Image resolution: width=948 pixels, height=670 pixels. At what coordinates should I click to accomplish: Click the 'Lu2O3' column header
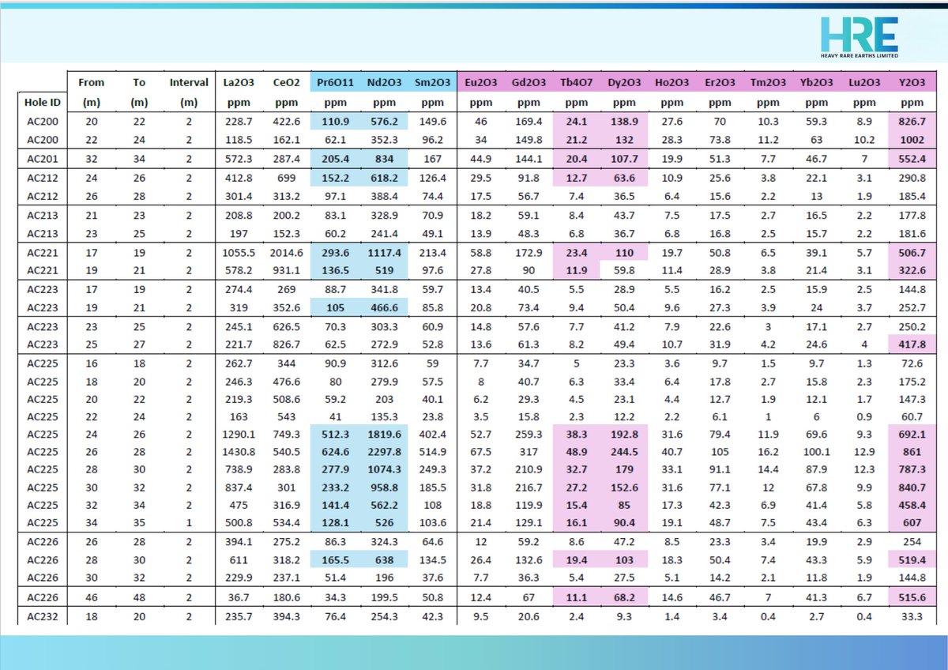(x=865, y=82)
